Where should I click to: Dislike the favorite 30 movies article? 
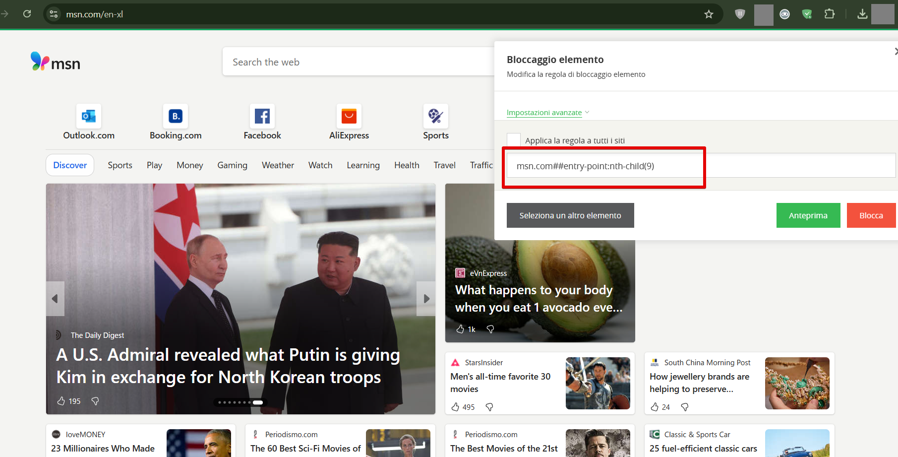pos(489,407)
